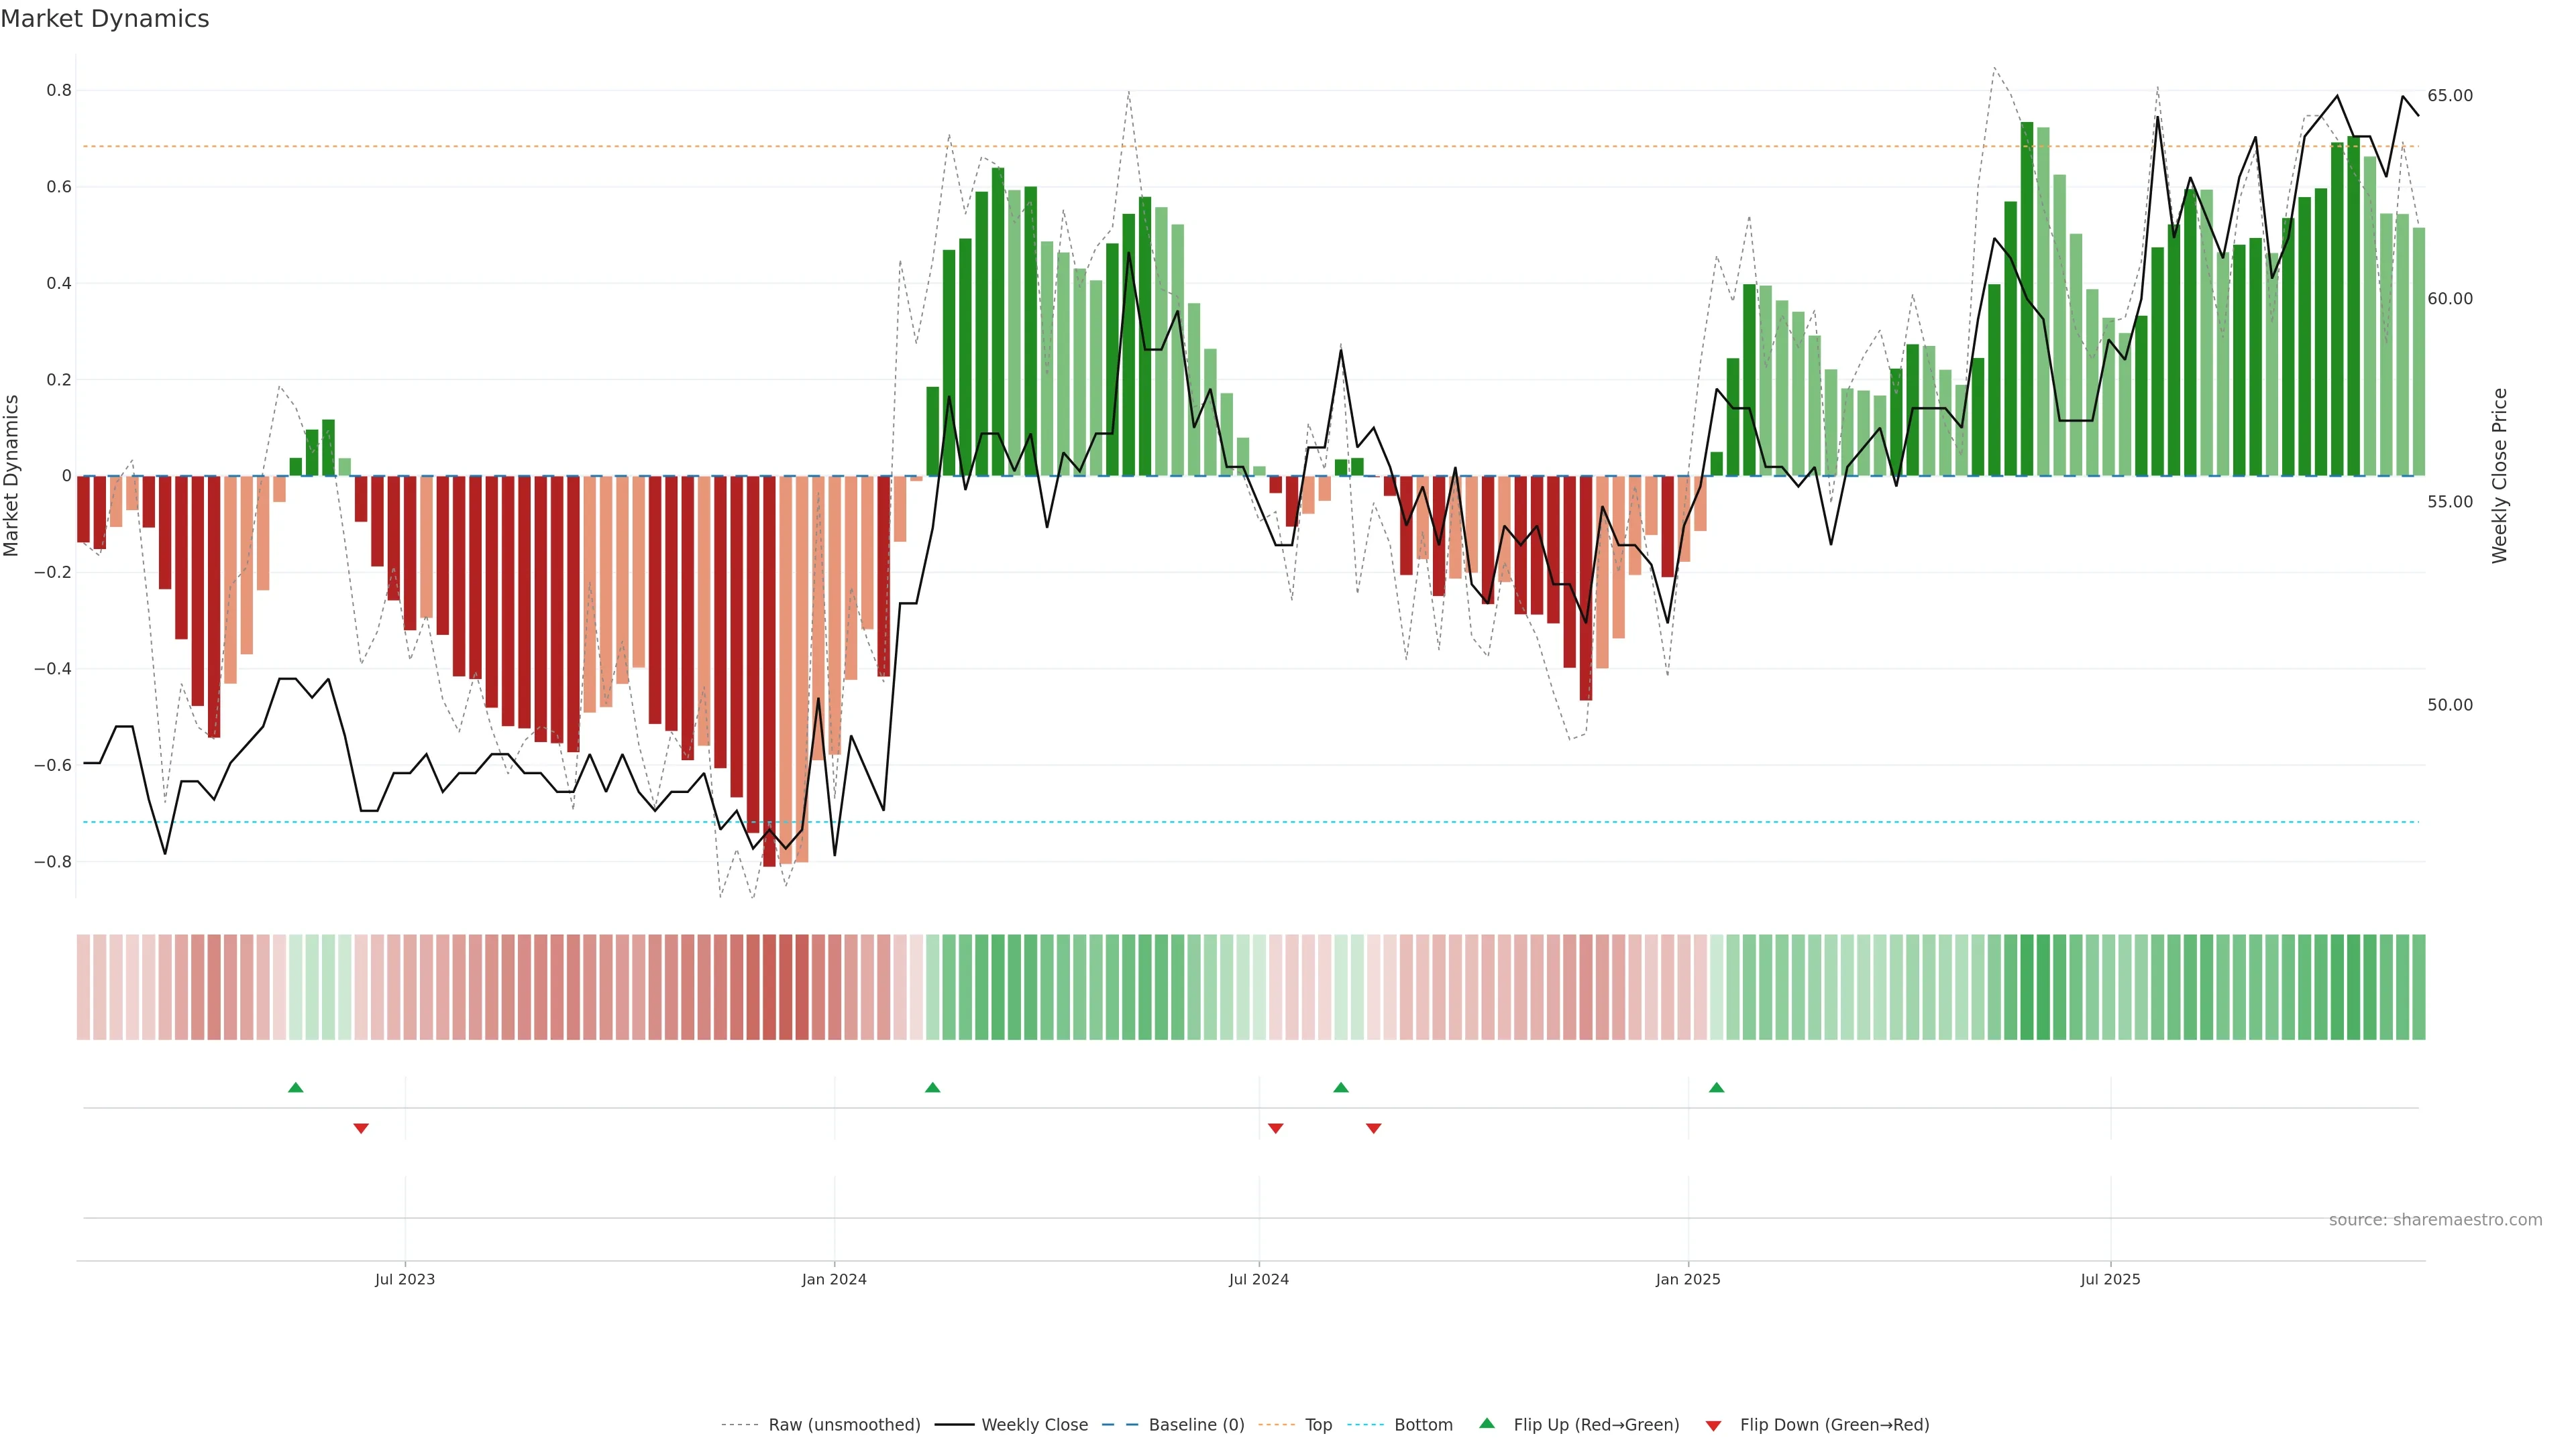Click the red flip-down marker before Jul 2023

pyautogui.click(x=361, y=1128)
